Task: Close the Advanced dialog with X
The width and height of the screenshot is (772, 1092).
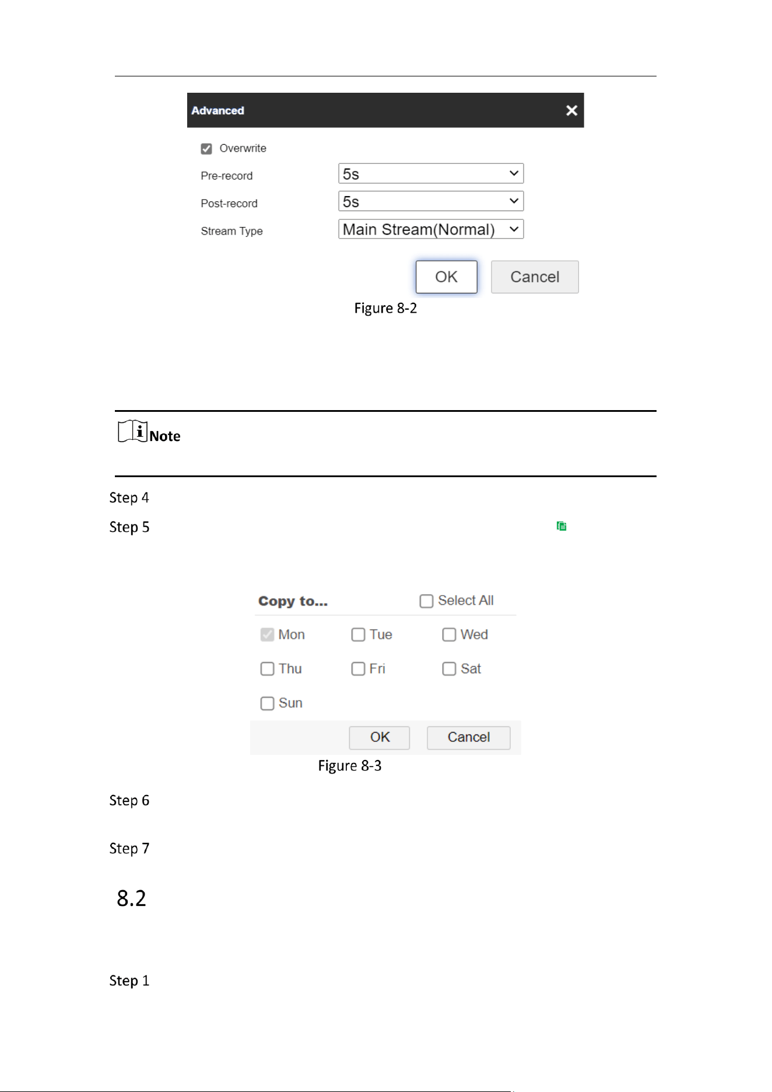Action: (571, 110)
